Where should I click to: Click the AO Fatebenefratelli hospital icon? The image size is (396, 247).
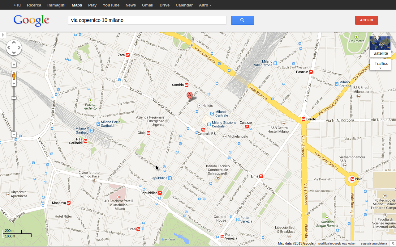pyautogui.click(x=118, y=197)
